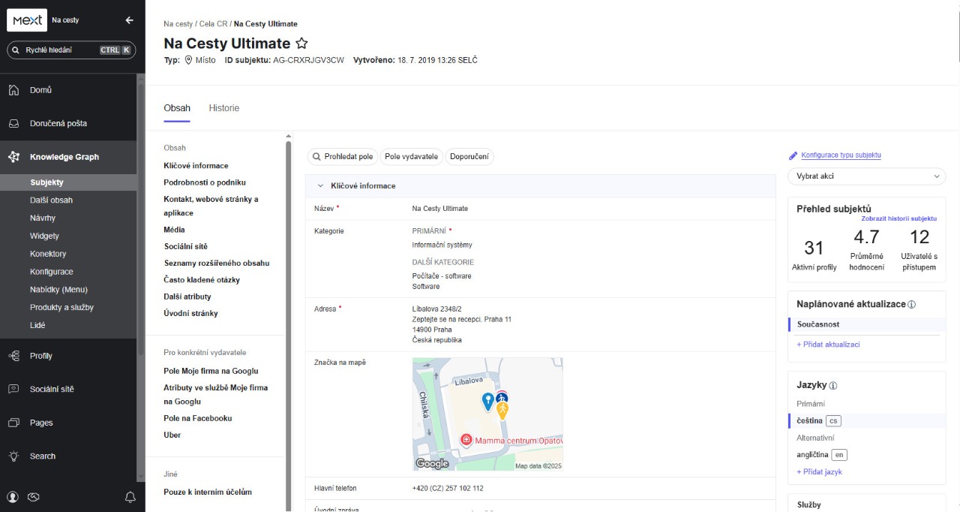The width and height of the screenshot is (960, 512).
Task: Click info icon beside Jazyky heading
Action: pos(833,386)
